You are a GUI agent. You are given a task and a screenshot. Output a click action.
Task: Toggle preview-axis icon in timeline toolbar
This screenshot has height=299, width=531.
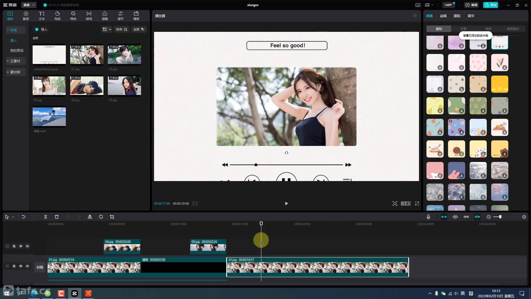pos(477,217)
